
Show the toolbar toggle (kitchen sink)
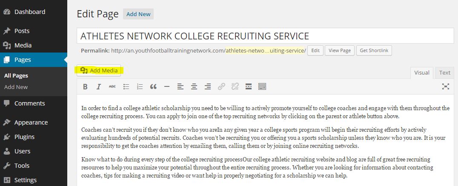(262, 86)
